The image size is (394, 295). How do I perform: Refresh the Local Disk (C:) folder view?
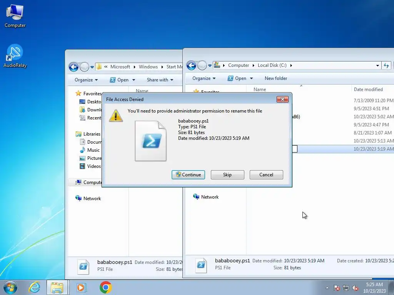[x=386, y=65]
